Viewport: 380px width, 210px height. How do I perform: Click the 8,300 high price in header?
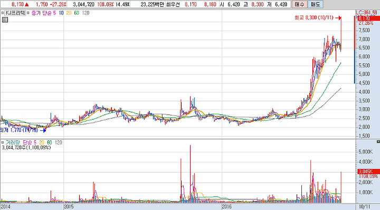coord(258,4)
